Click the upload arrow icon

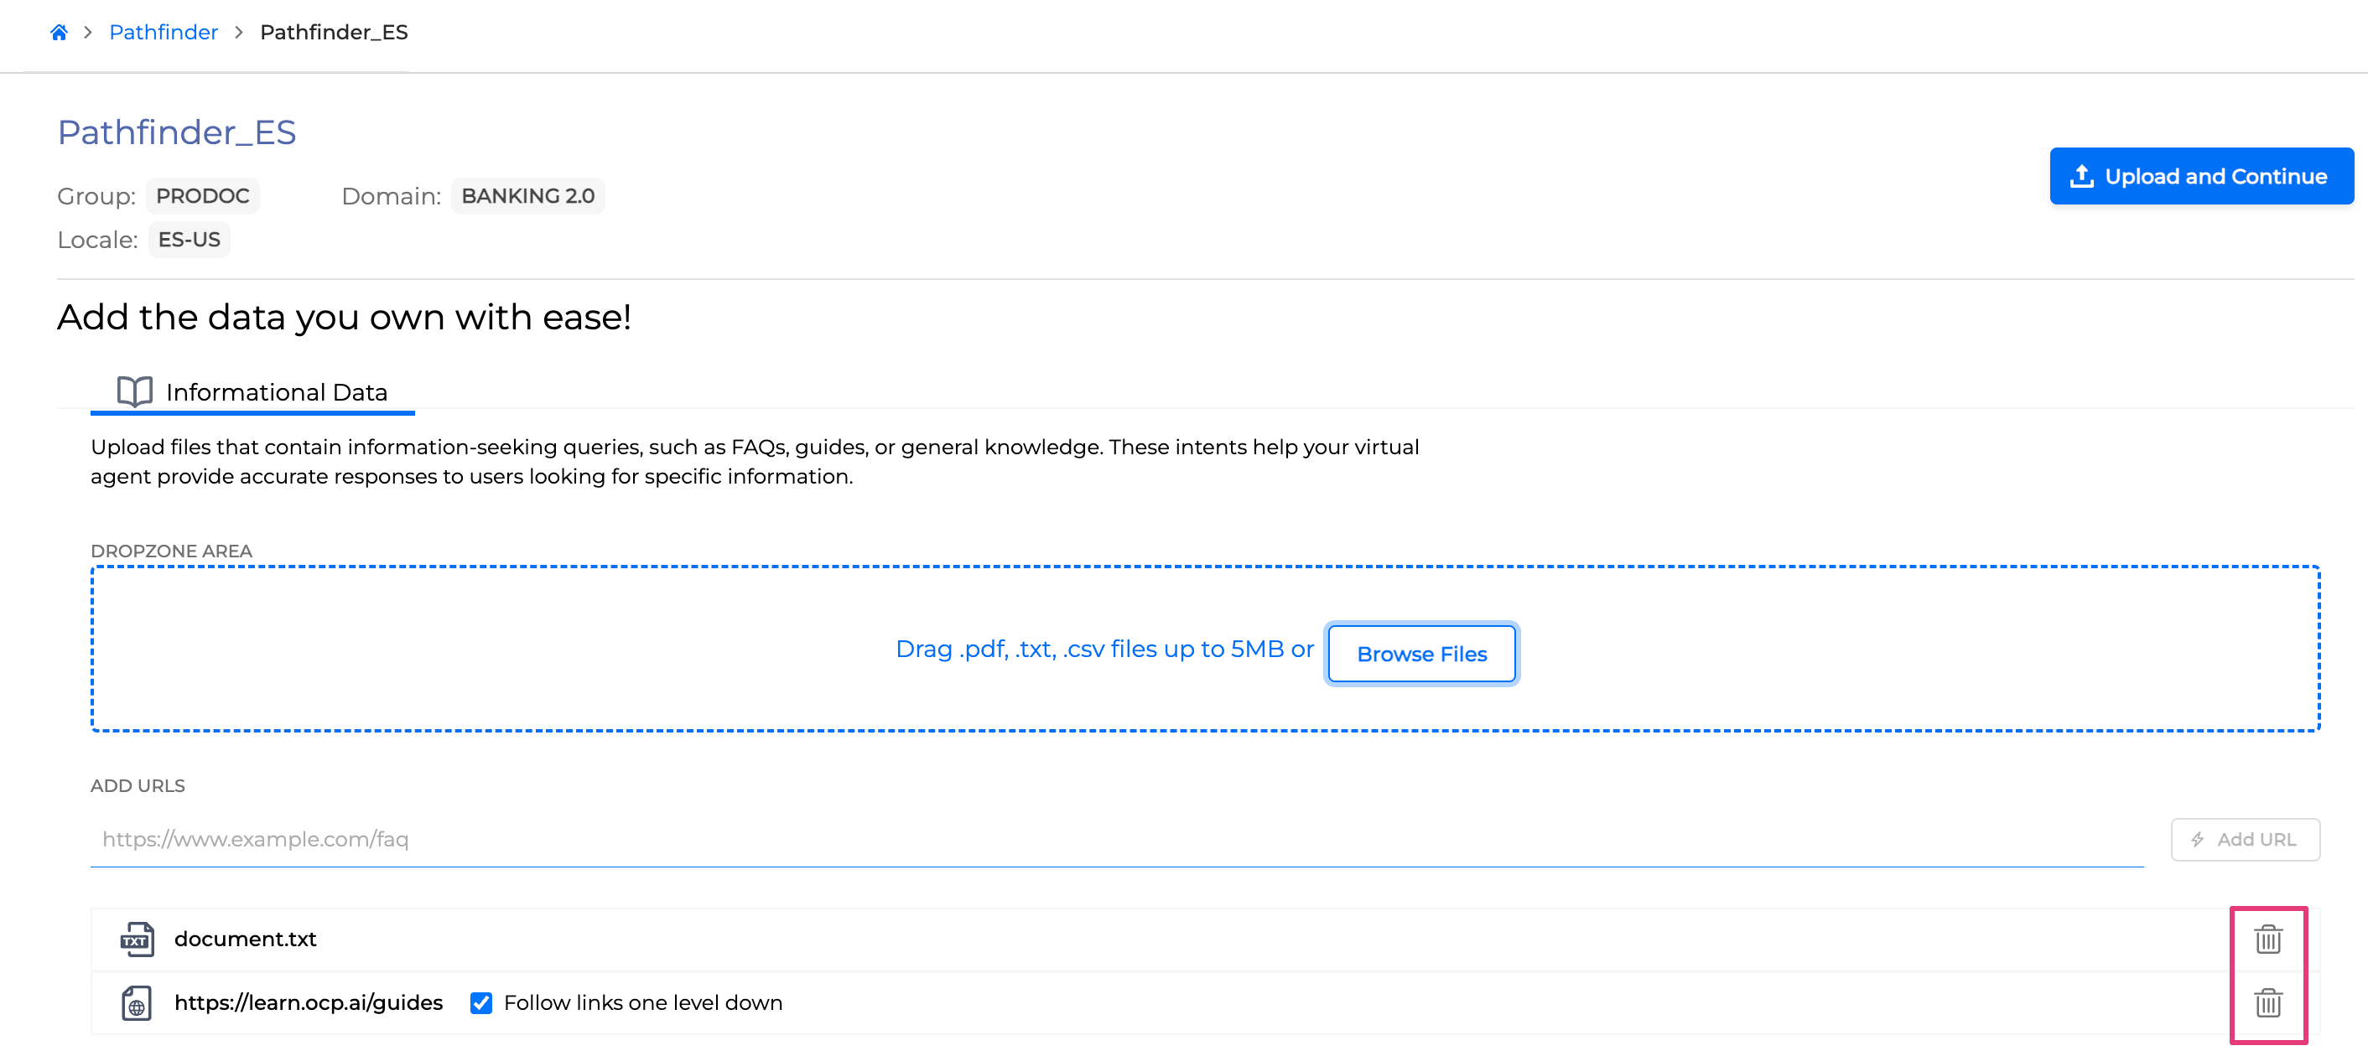click(x=2081, y=175)
